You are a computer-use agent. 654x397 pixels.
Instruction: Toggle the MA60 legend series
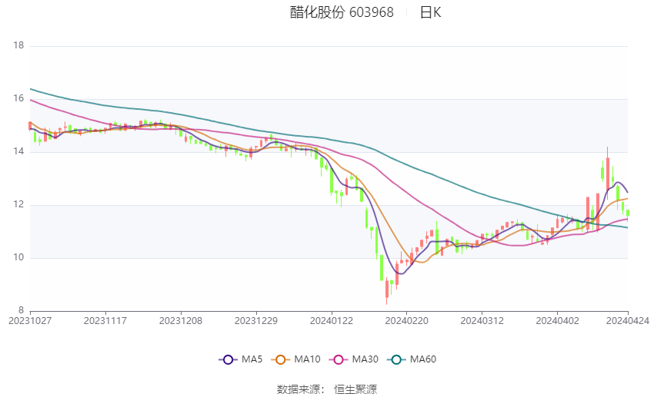412,359
